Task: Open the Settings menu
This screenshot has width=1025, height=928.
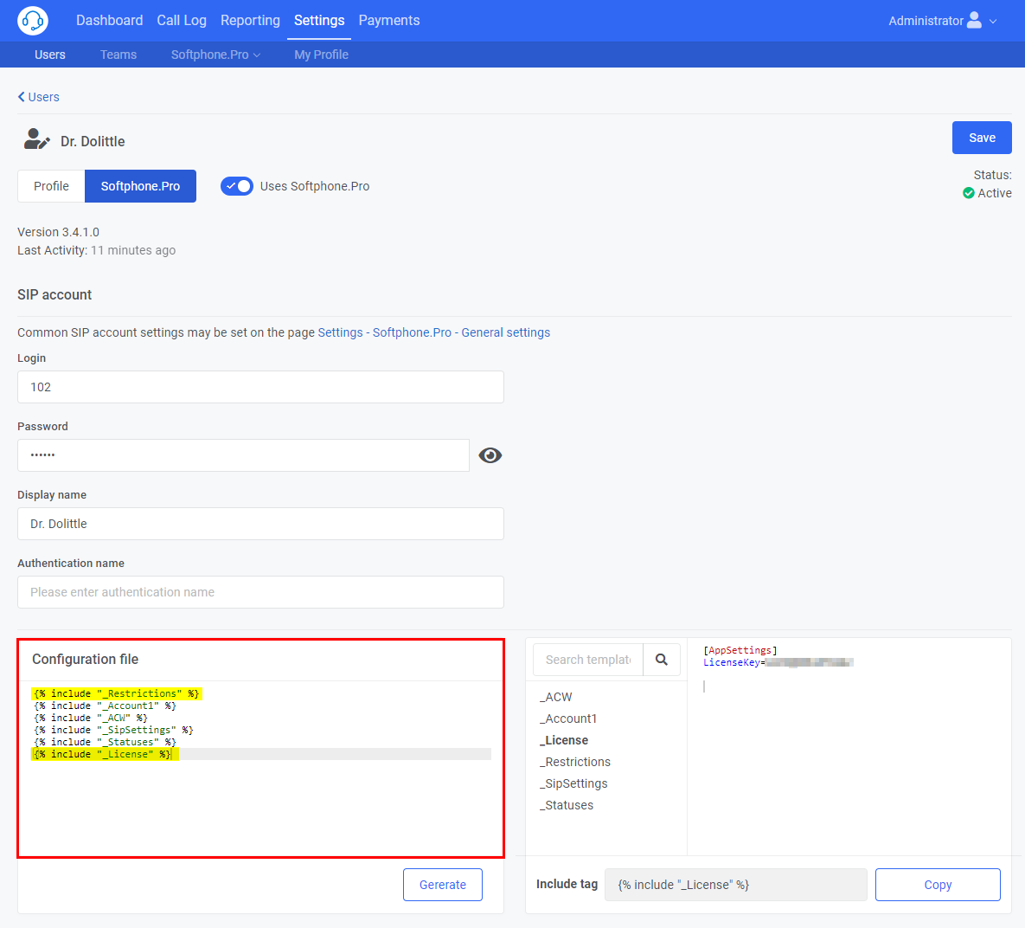Action: [x=319, y=20]
